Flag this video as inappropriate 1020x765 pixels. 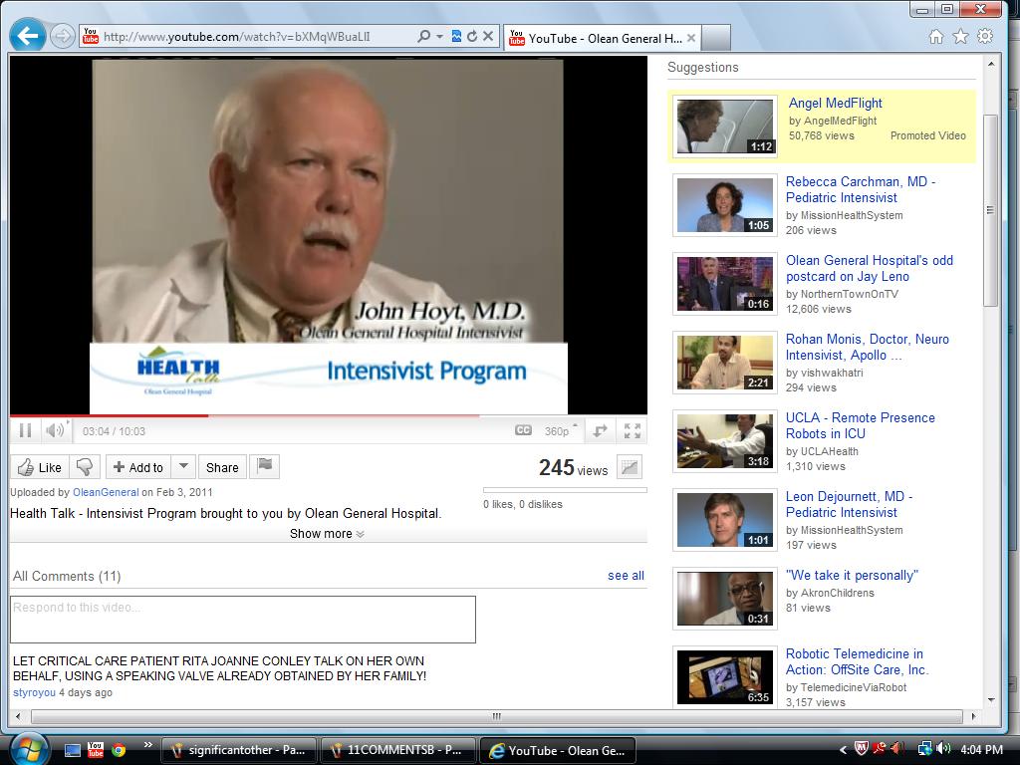265,466
